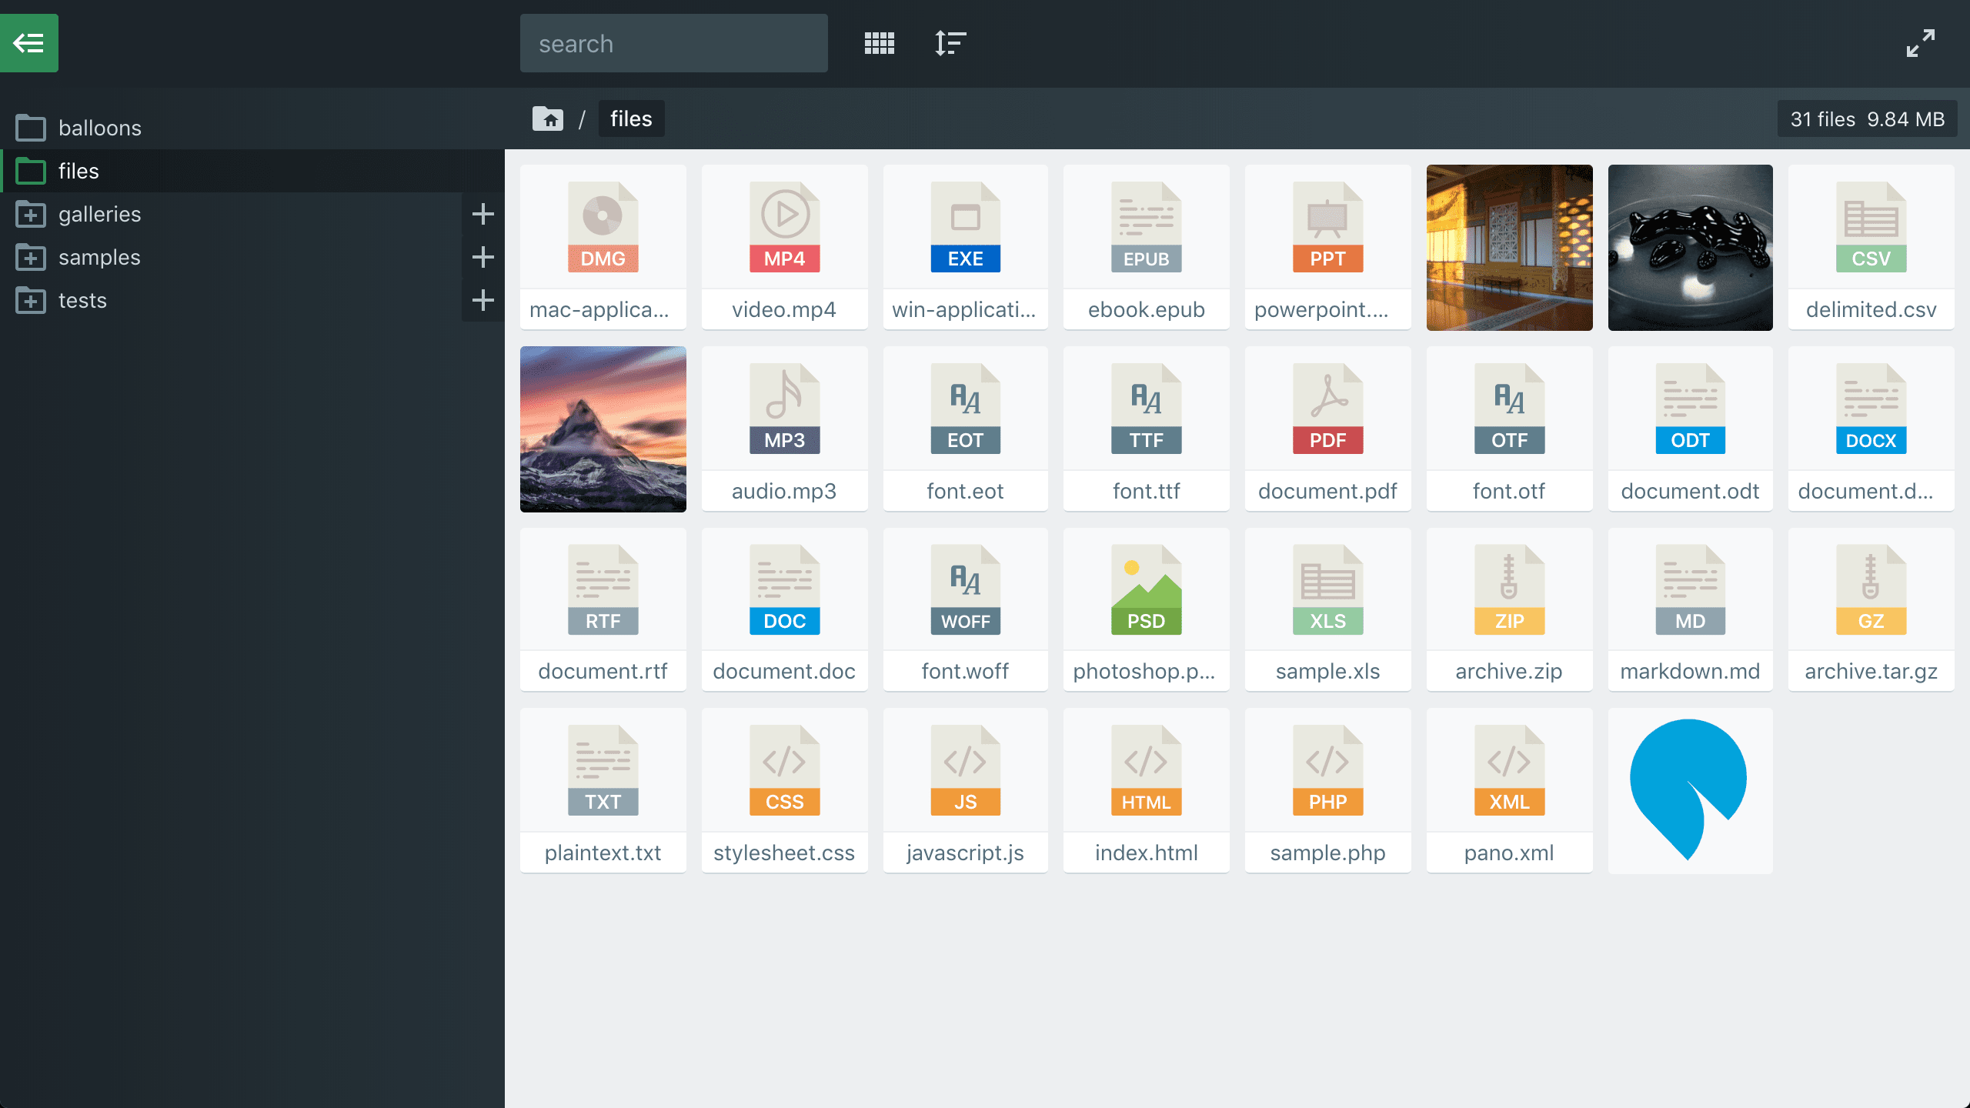Open the sort order options
1970x1108 pixels.
pyautogui.click(x=950, y=43)
